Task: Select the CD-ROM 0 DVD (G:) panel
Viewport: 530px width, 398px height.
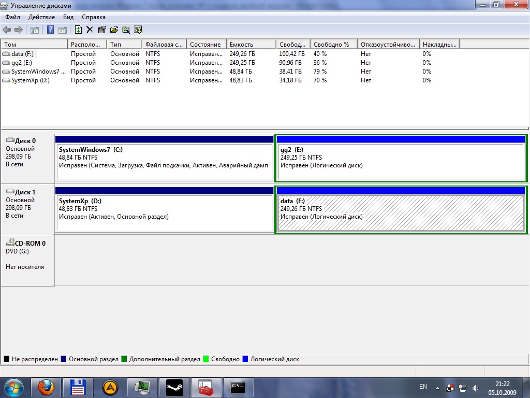Action: click(27, 261)
